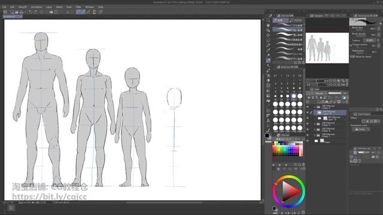383x215 pixels.
Task: Expand the Folder 2 layer folder
Action: tap(315, 130)
